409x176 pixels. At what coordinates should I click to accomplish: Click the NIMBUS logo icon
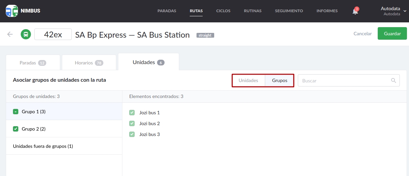tap(12, 11)
